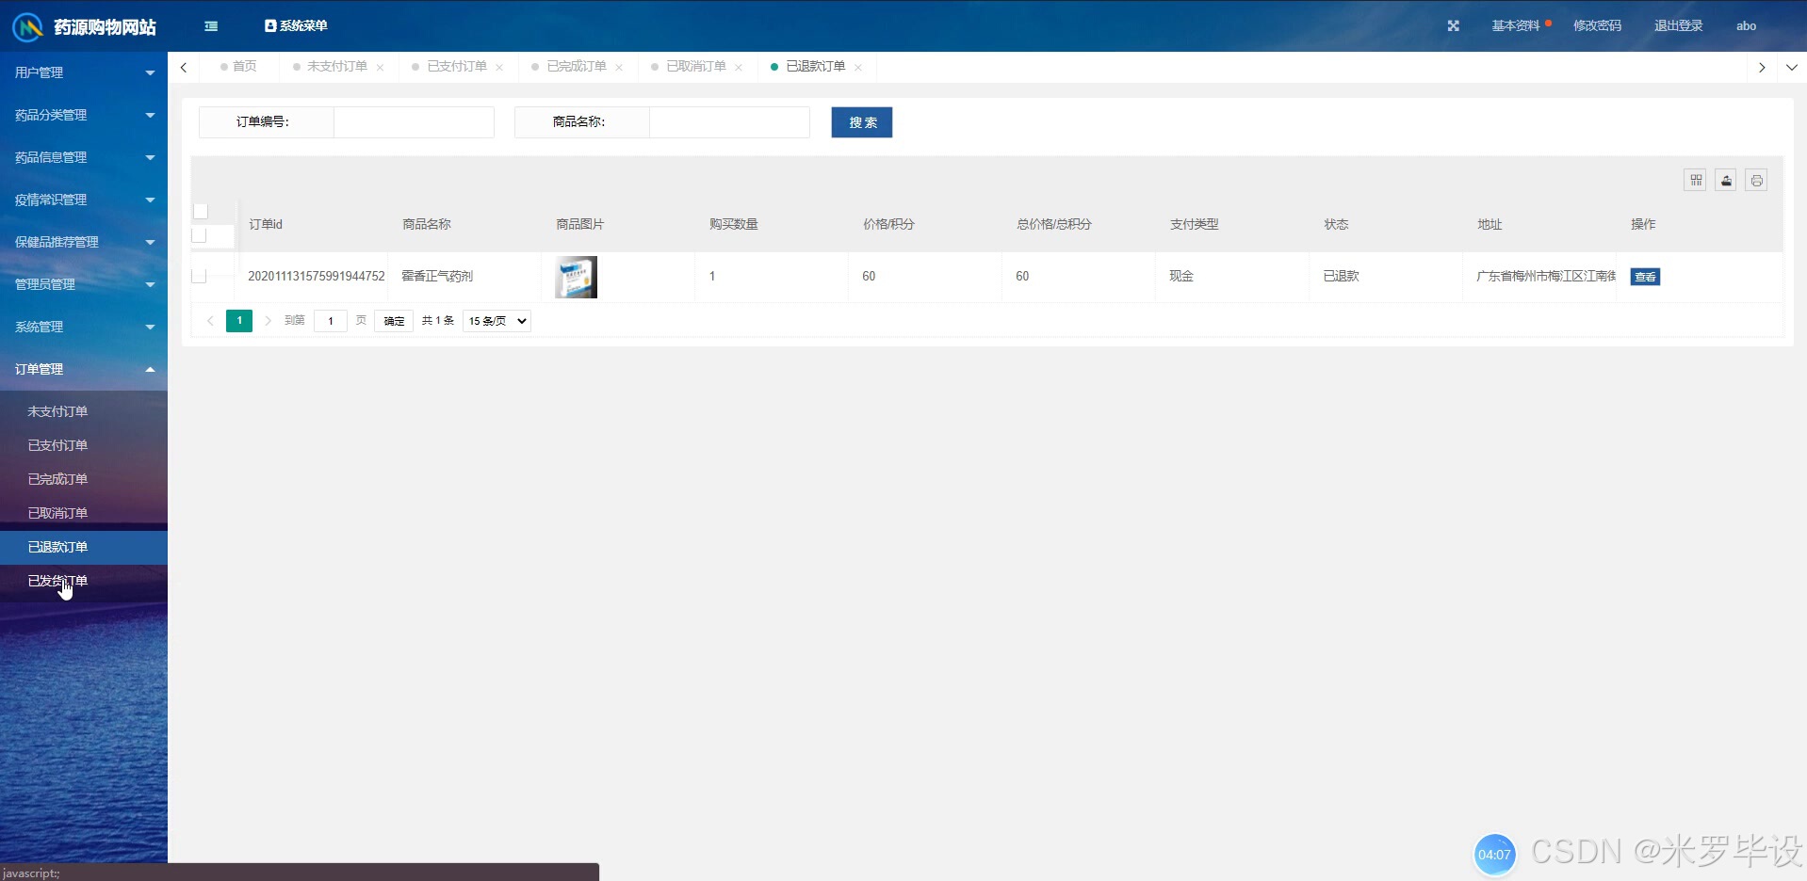Screen dimensions: 1807x881
Task: Open the tab options dropdown chevron
Action: click(x=1791, y=67)
